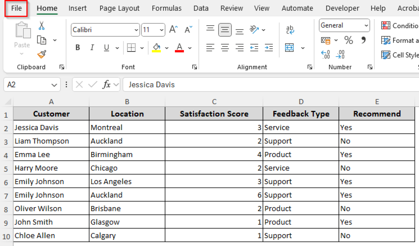The image size is (419, 246).
Task: Expand the Borders dropdown arrow
Action: point(142,48)
